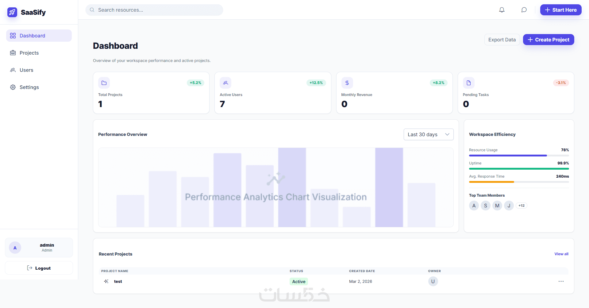Screen dimensions: 589x308
Task: Click the sparkle icon beside test project
Action: coord(106,281)
